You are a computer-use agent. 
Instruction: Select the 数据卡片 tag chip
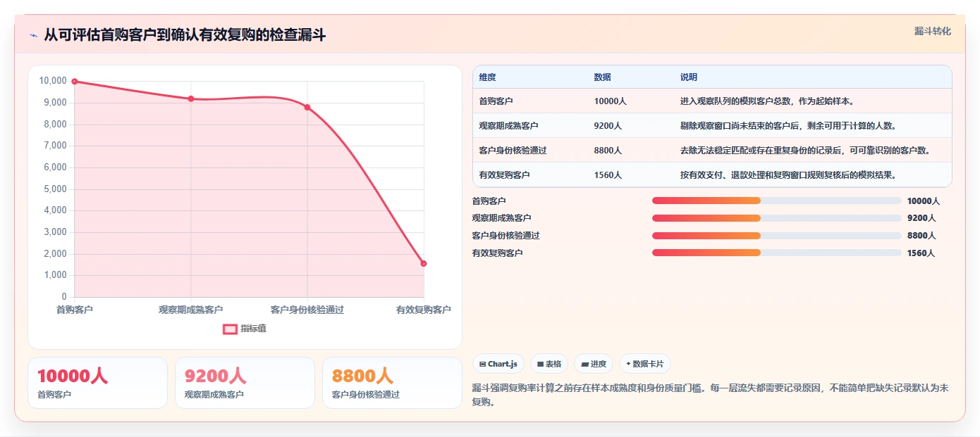[x=645, y=364]
